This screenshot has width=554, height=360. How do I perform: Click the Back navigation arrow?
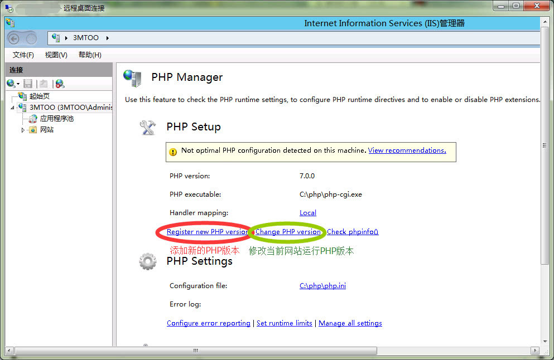[x=13, y=38]
